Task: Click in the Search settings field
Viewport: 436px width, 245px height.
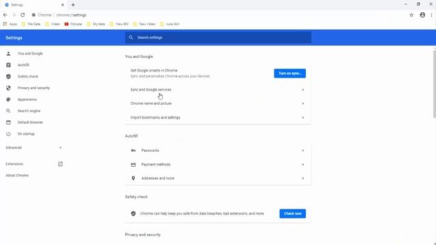Action: click(218, 37)
